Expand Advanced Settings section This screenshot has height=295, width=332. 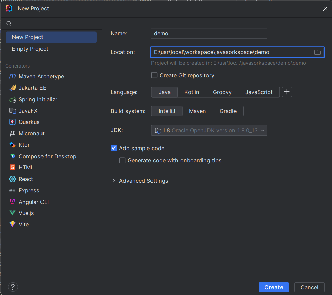114,181
